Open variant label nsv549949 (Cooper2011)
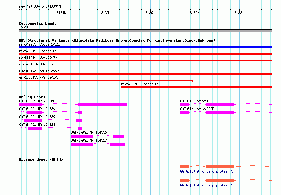 click(40, 51)
